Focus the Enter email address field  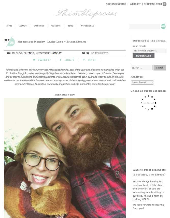pyautogui.click(x=149, y=51)
